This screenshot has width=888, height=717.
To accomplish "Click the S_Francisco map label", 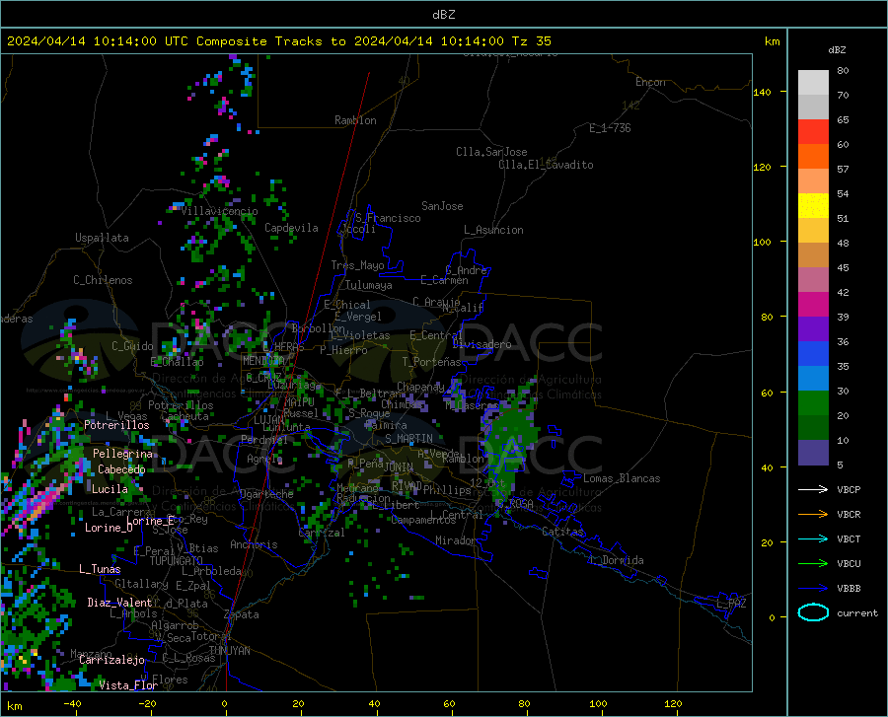I will [389, 218].
